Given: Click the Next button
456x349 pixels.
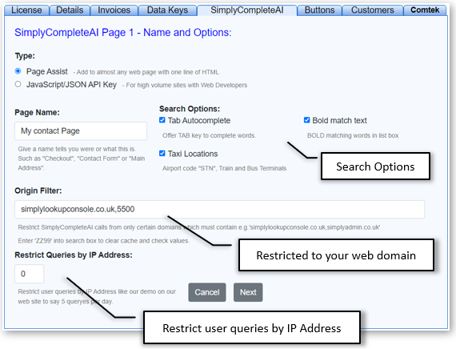Looking at the screenshot, I should click(248, 292).
